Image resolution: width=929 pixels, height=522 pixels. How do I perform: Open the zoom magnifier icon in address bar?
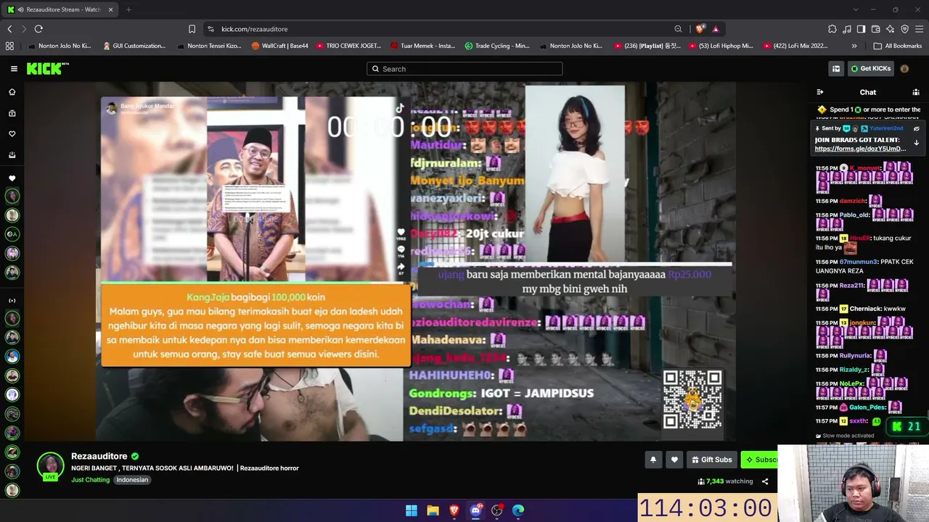coord(678,29)
